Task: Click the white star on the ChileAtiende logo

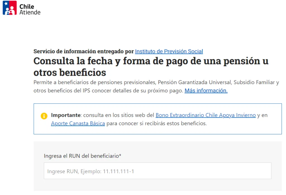Action: coord(6,3)
